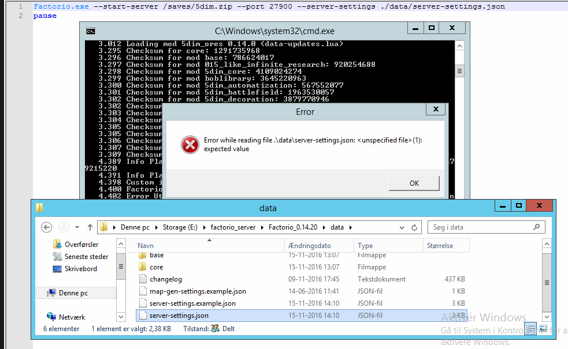Select the 'changelog' text document

(x=302, y=279)
